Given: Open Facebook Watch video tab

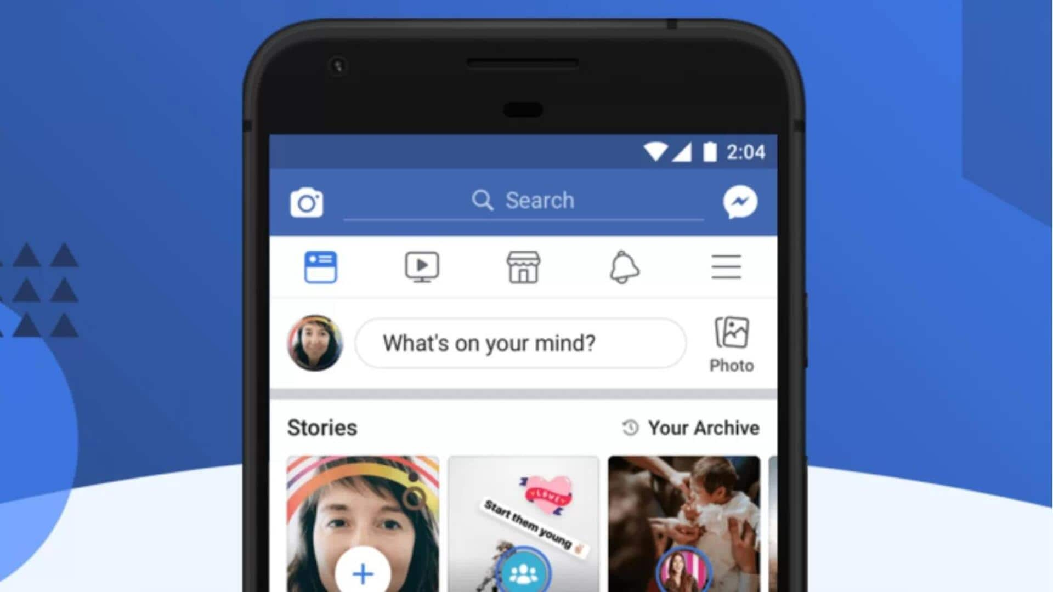Looking at the screenshot, I should click(422, 268).
